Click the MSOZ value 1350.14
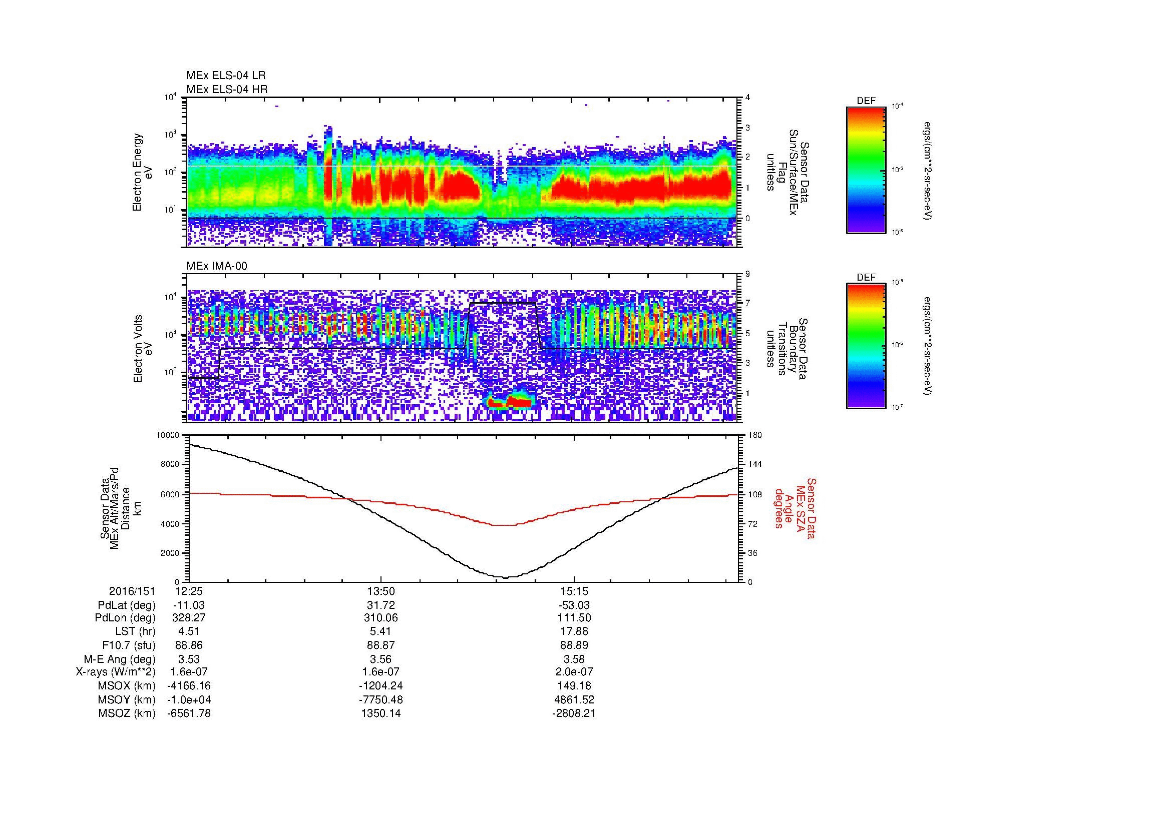 [x=381, y=713]
